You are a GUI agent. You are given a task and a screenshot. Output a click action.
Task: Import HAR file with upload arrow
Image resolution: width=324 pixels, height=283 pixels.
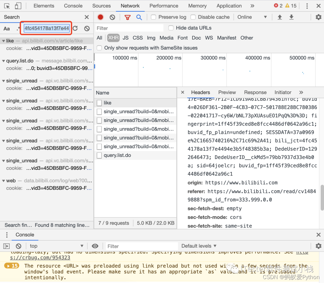coord(280,17)
